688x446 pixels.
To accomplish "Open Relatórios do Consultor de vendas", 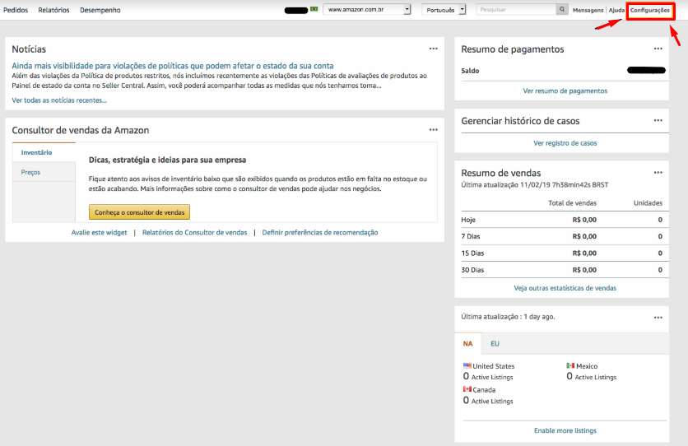I will pos(195,232).
